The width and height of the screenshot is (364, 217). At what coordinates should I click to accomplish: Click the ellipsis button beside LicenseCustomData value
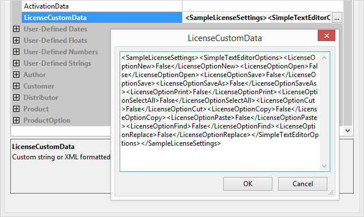point(337,18)
